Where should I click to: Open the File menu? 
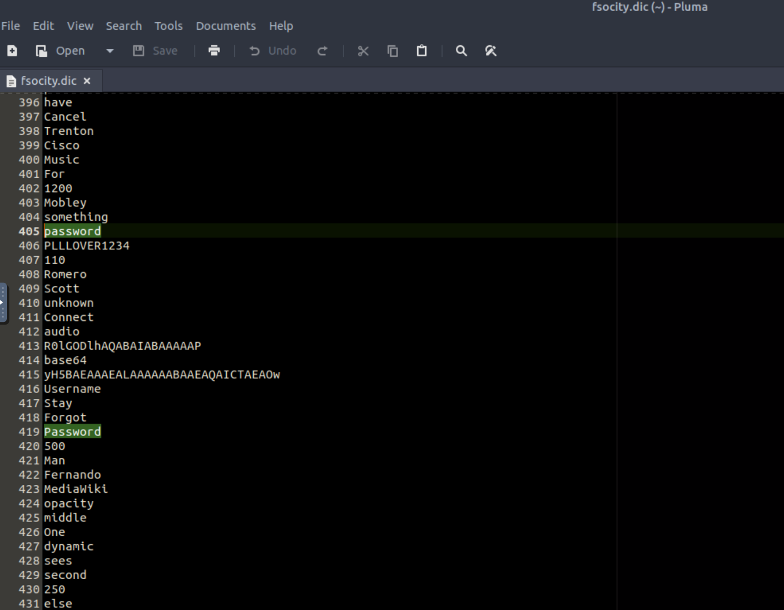(x=11, y=26)
